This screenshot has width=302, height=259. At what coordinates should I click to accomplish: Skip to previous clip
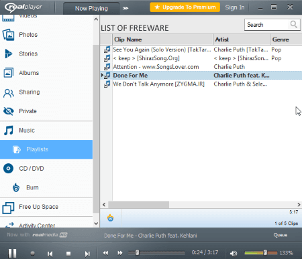click(x=50, y=254)
